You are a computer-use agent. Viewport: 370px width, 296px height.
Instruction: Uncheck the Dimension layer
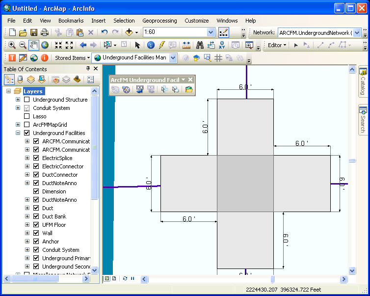point(36,191)
